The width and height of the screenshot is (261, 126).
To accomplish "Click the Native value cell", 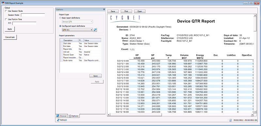I will pyautogui.click(x=92, y=55).
